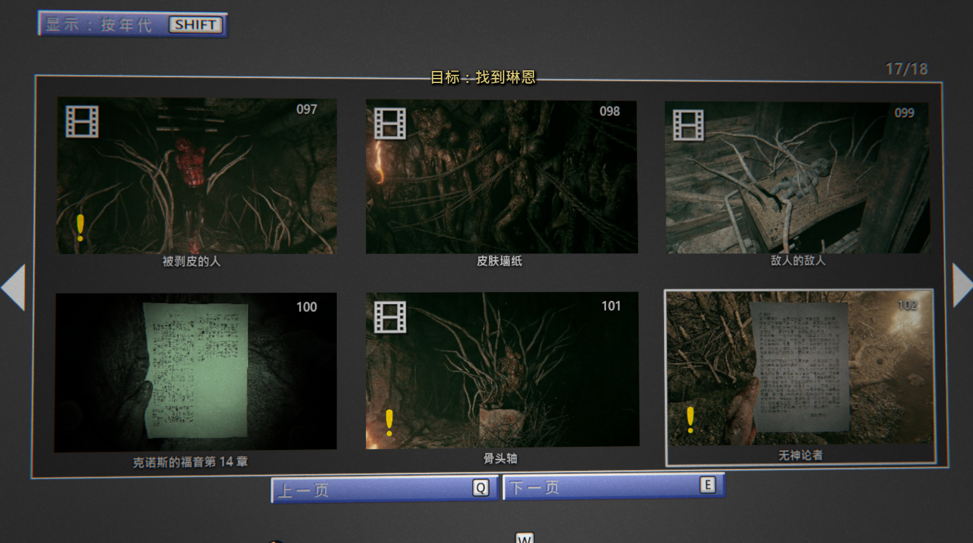This screenshot has height=543, width=973.
Task: Click the number 101 label
Action: coord(611,307)
